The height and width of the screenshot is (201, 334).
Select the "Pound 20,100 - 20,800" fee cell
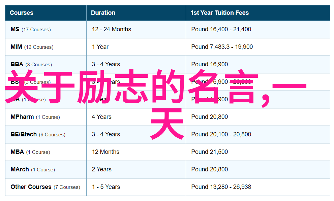click(258, 134)
